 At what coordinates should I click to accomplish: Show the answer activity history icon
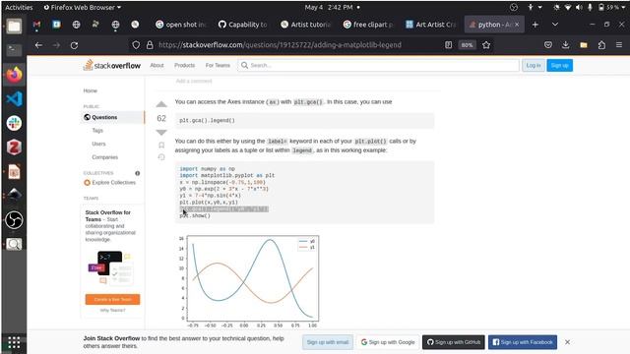[161, 157]
